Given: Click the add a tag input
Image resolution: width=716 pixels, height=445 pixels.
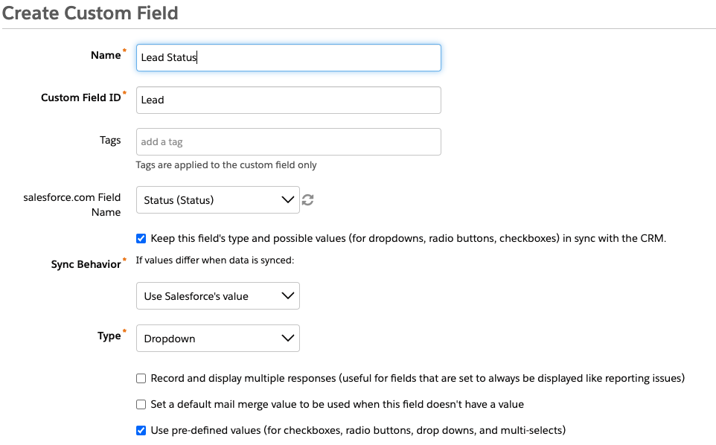Looking at the screenshot, I should 288,141.
